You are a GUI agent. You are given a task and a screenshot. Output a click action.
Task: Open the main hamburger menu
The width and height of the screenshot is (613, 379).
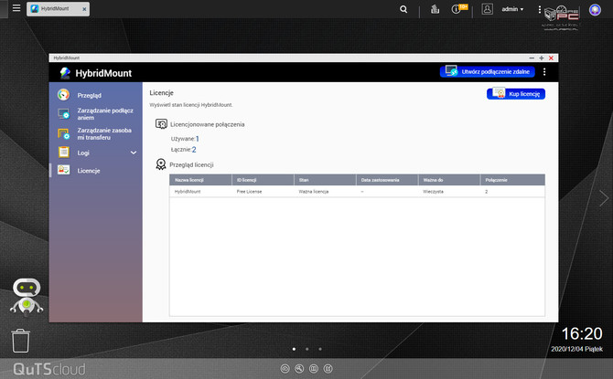coord(16,8)
